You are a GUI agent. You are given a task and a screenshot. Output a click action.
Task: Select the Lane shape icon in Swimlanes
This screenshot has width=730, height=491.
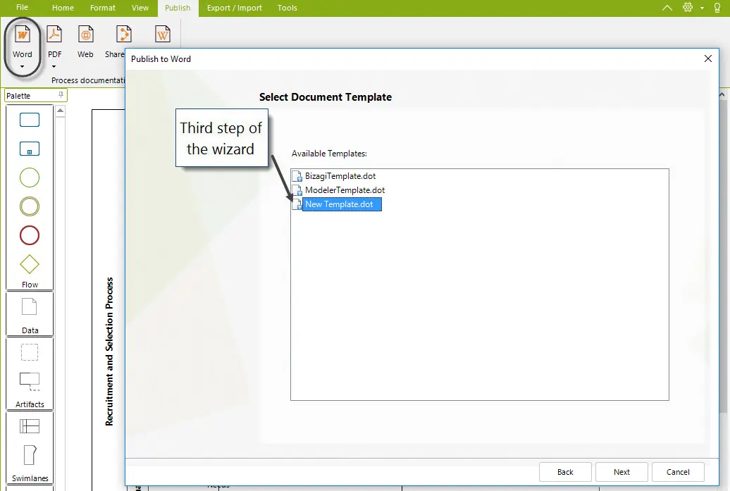pyautogui.click(x=30, y=455)
